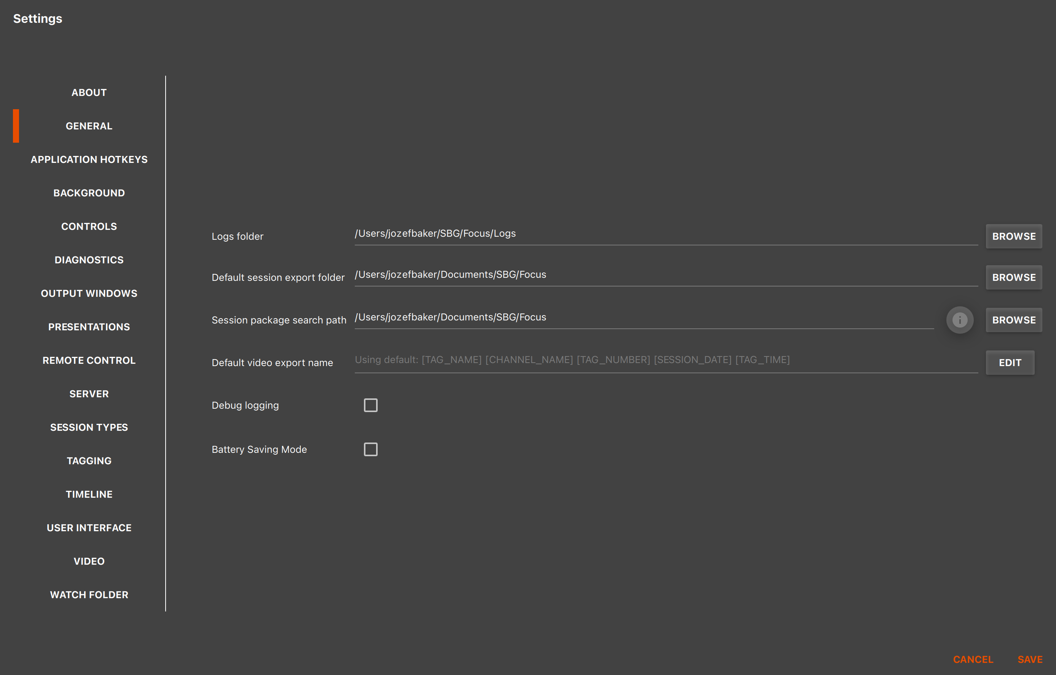Cancel the settings changes
Viewport: 1056px width, 675px height.
[973, 660]
